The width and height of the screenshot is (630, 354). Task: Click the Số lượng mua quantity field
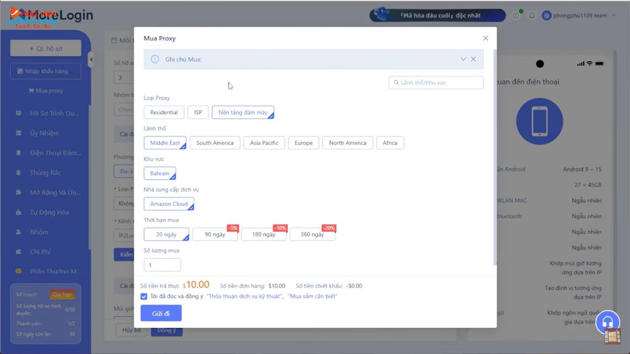click(x=162, y=265)
